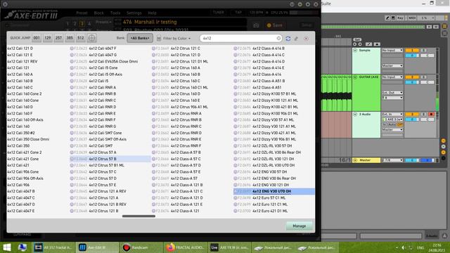
Task: Open 3 Audio track Ext. In dropdown
Action: pos(392,114)
